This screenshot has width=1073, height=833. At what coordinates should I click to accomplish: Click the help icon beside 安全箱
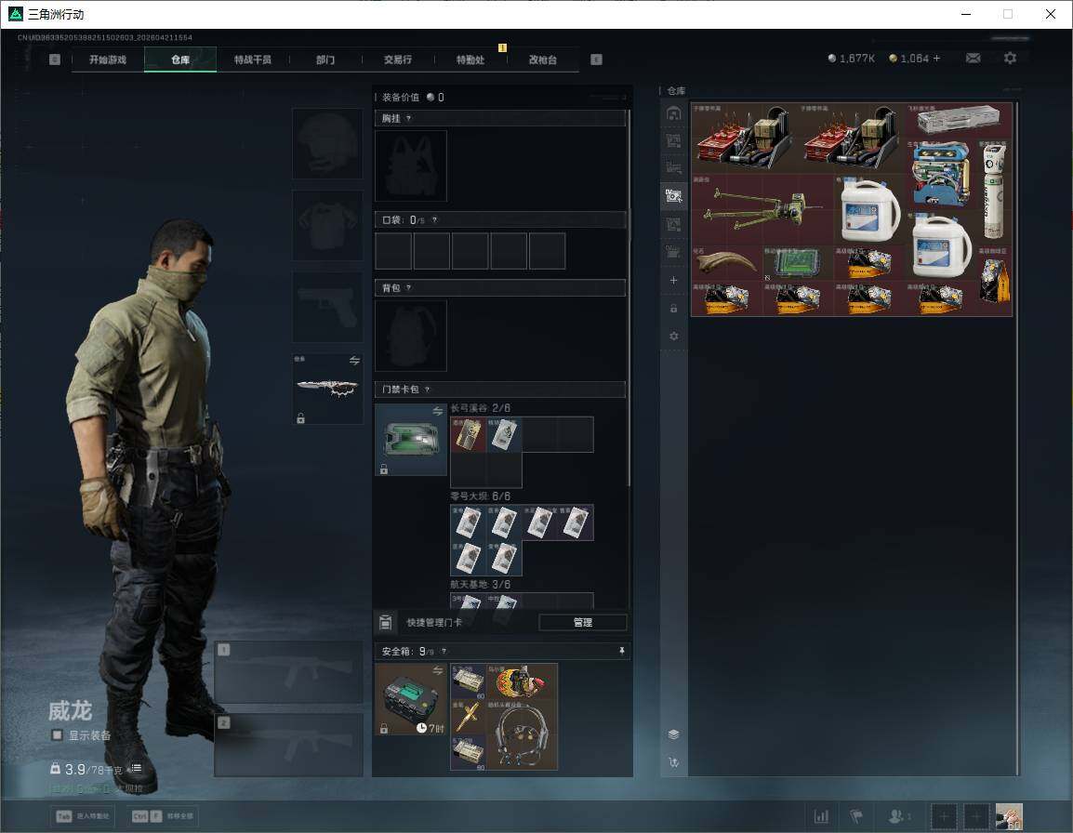(444, 651)
